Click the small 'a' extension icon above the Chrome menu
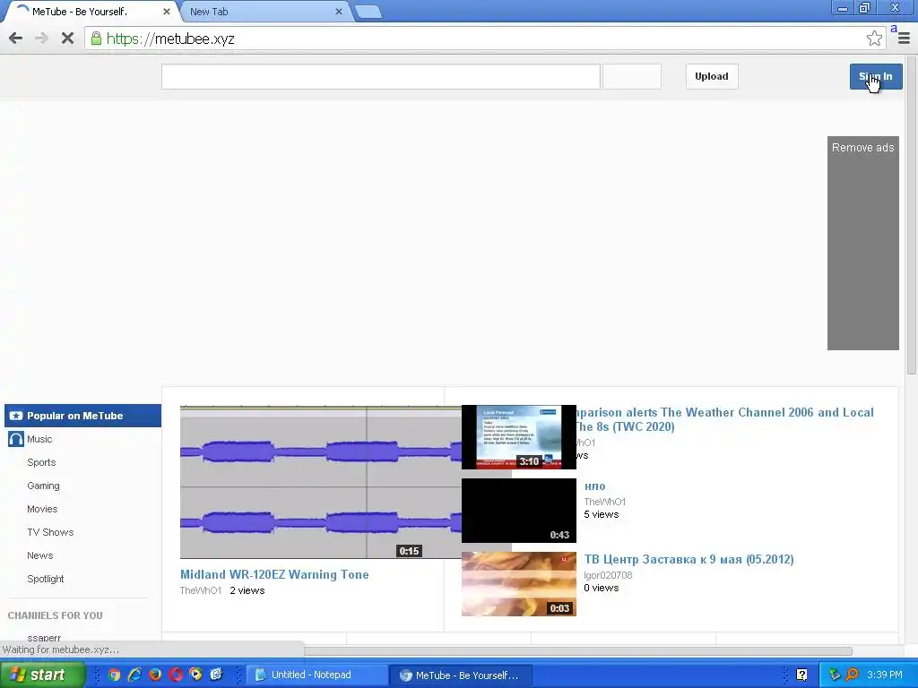This screenshot has height=688, width=918. pyautogui.click(x=894, y=28)
